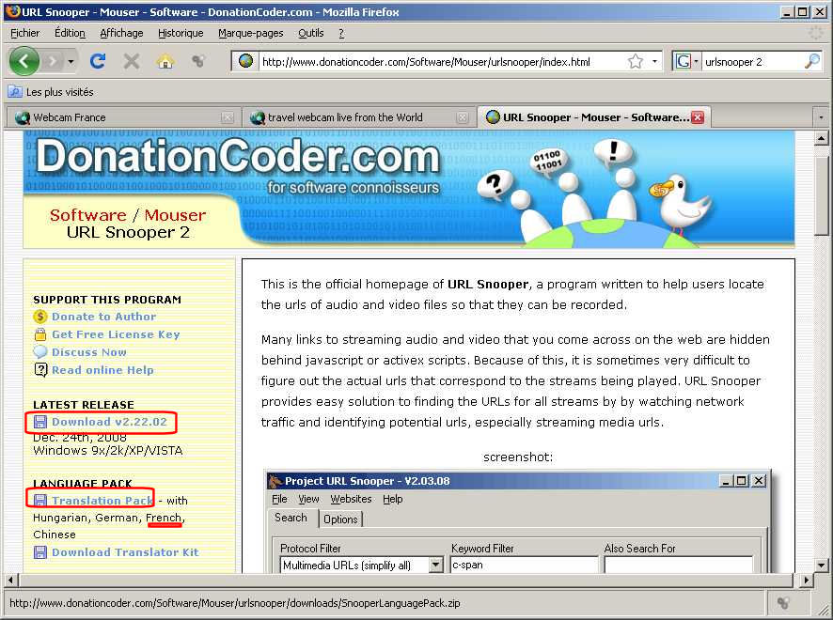Screen dimensions: 833x620
Task: Click horizontal scrollbar right arrow
Action: [x=807, y=581]
